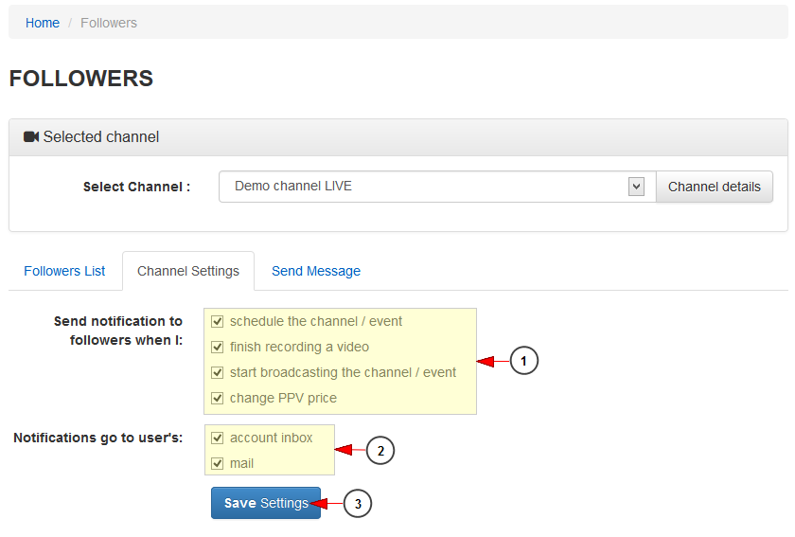
Task: Uncheck change PPV price option
Action: [218, 398]
